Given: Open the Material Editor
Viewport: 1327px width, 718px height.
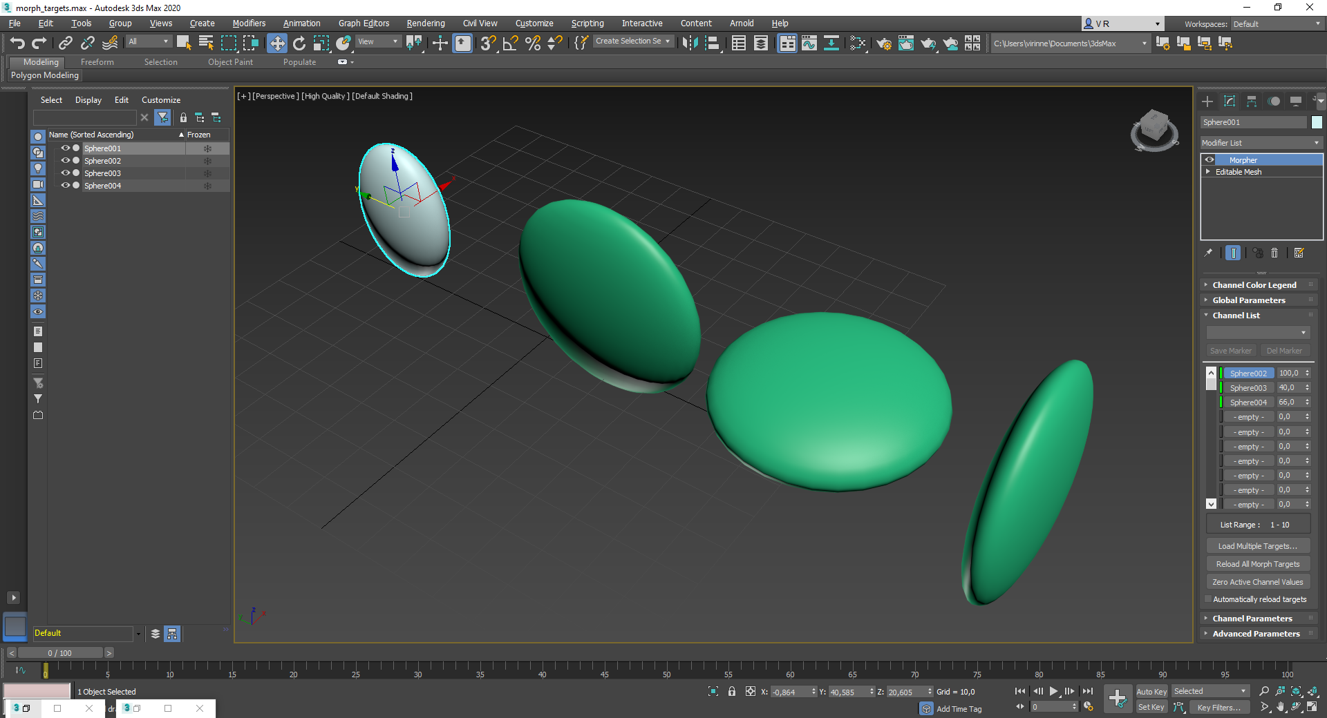Looking at the screenshot, I should [859, 43].
